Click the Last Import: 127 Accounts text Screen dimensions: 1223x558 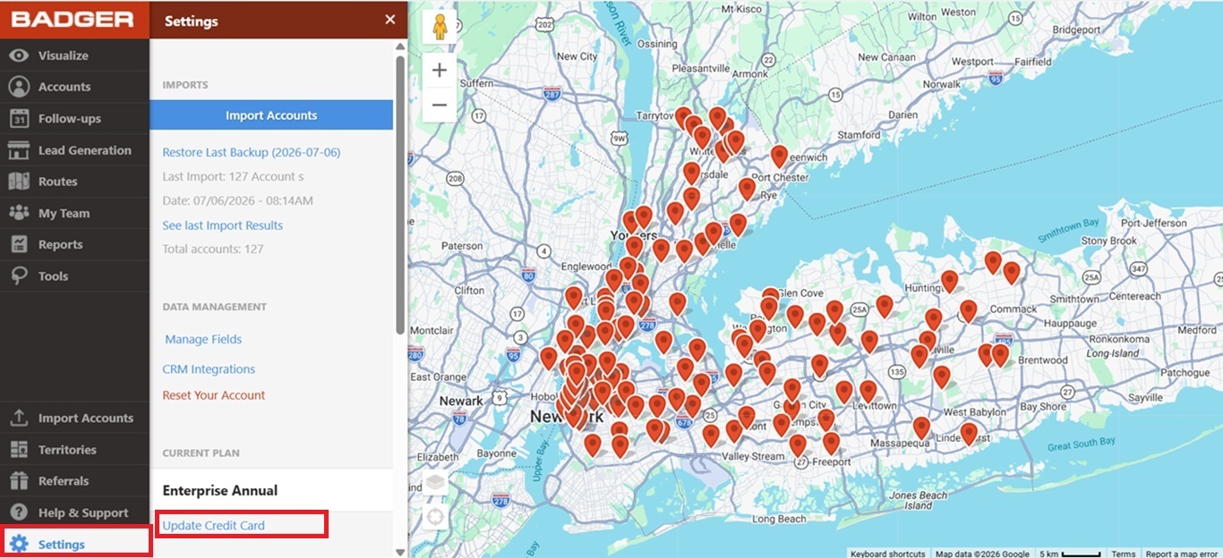[233, 176]
